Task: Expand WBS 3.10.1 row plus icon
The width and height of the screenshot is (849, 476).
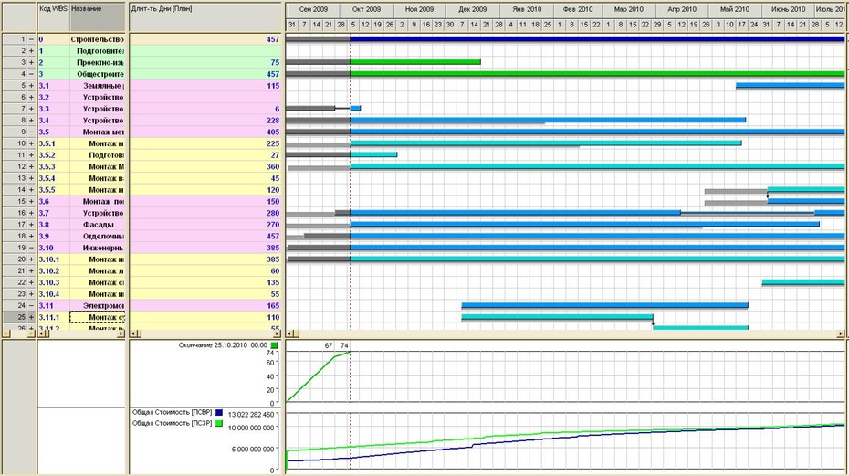Action: click(x=31, y=259)
